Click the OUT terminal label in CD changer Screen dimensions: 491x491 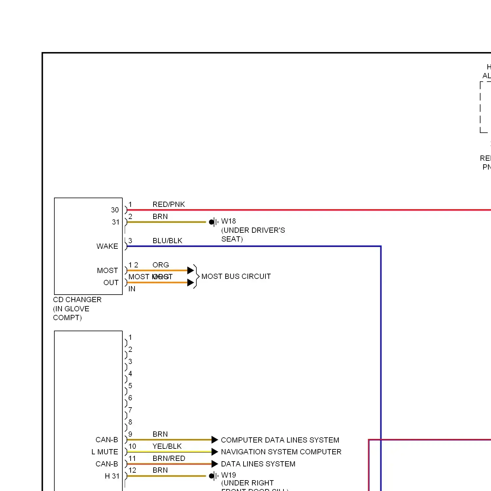pos(111,282)
